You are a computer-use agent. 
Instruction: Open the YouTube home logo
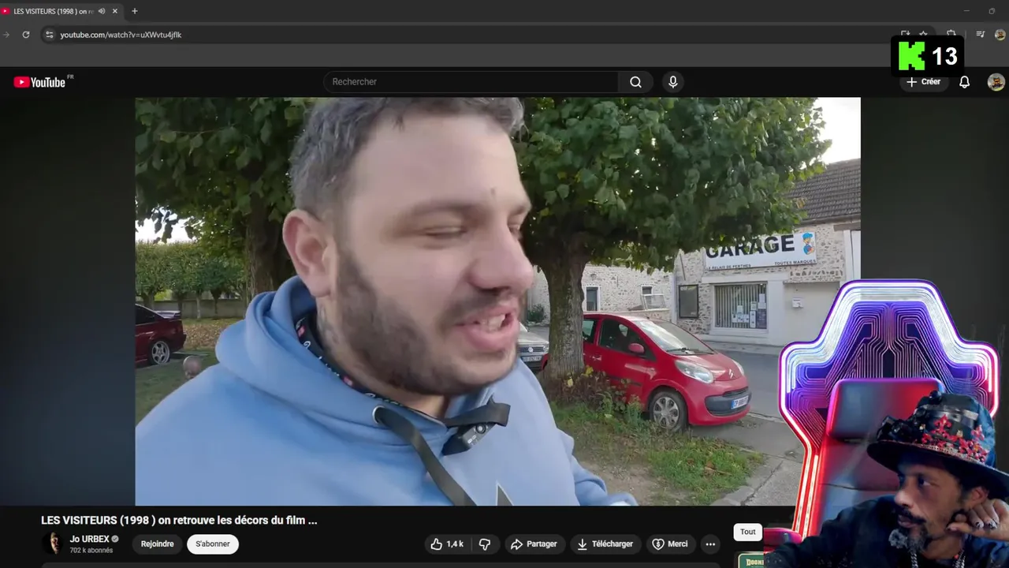click(39, 82)
